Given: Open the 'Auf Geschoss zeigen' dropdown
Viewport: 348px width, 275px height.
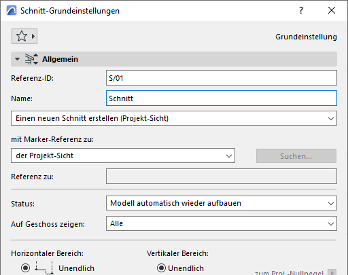Looking at the screenshot, I should pyautogui.click(x=222, y=223).
